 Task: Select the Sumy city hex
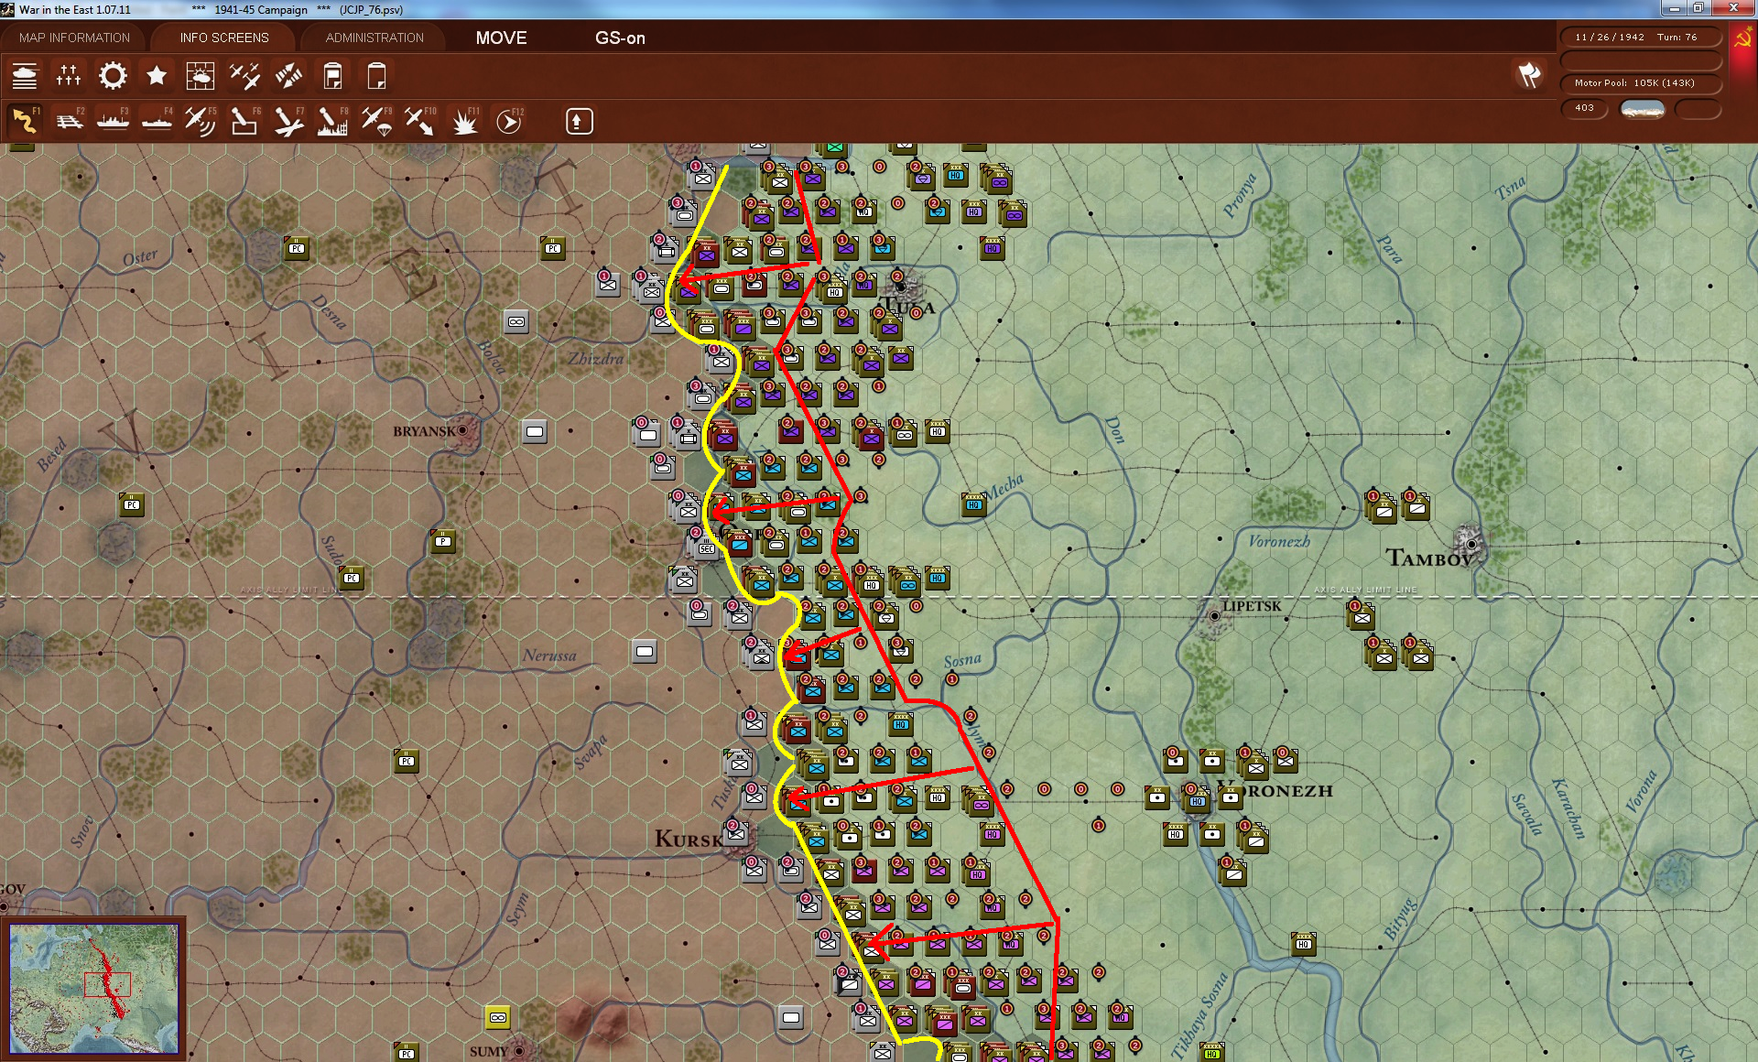(519, 1050)
